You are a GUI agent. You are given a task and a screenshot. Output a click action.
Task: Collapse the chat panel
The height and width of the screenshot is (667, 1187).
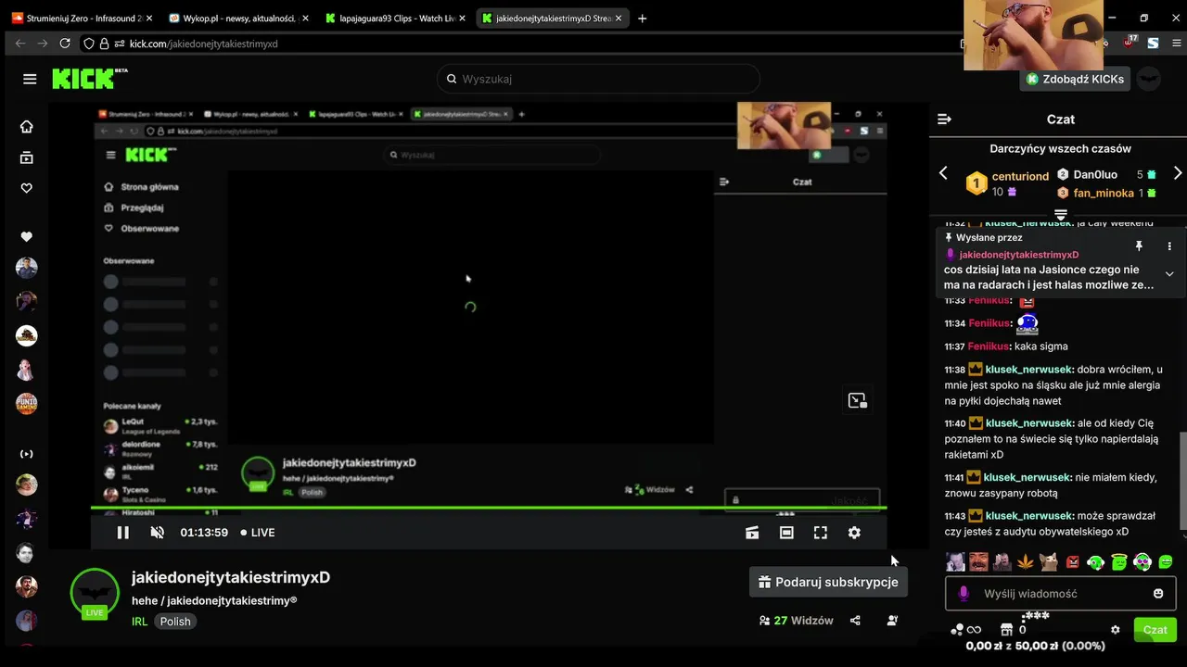[x=944, y=120]
